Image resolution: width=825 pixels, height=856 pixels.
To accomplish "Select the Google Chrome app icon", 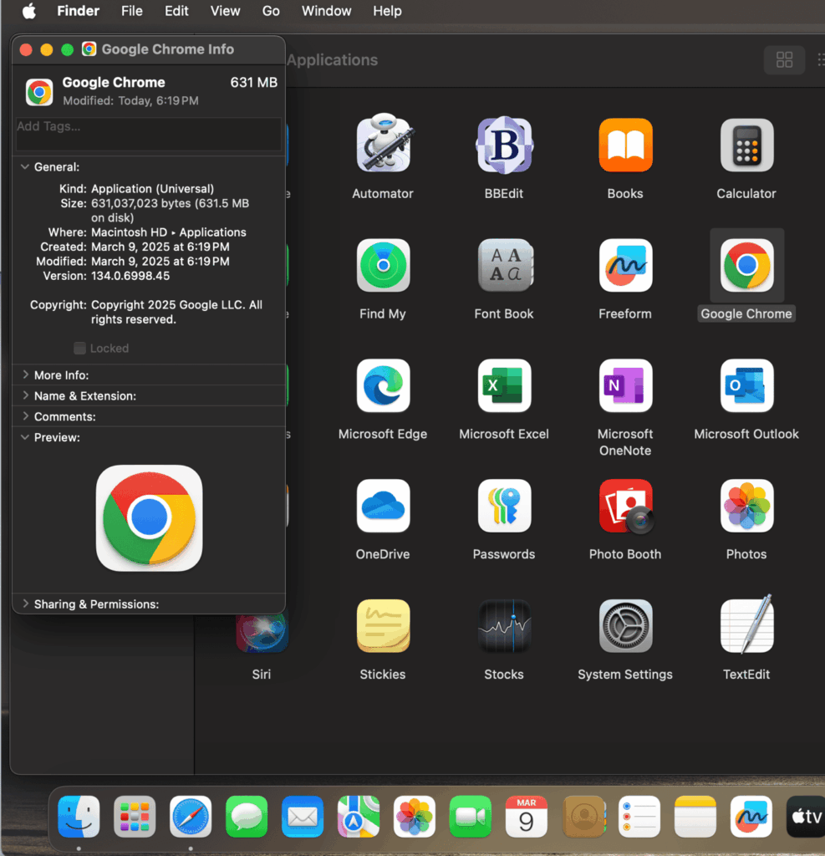I will point(746,265).
